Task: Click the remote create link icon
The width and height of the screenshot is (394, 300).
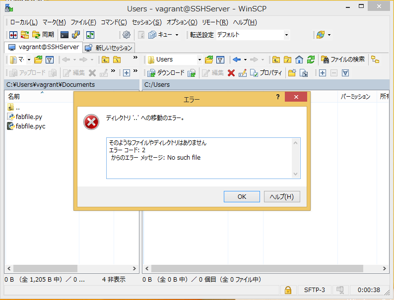Action: pos(304,73)
